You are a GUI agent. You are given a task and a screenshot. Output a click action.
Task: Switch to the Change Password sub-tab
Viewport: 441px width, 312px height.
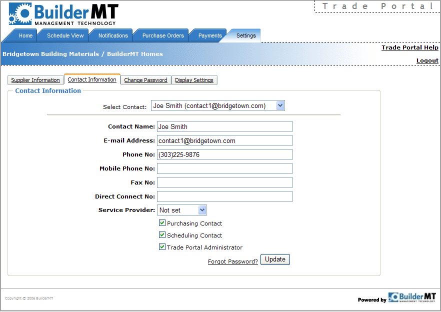point(145,80)
